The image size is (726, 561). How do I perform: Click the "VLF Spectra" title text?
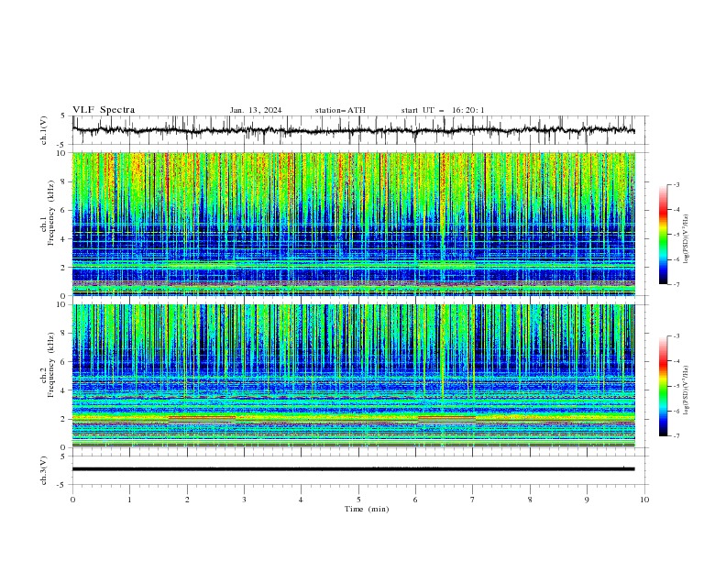tap(104, 110)
